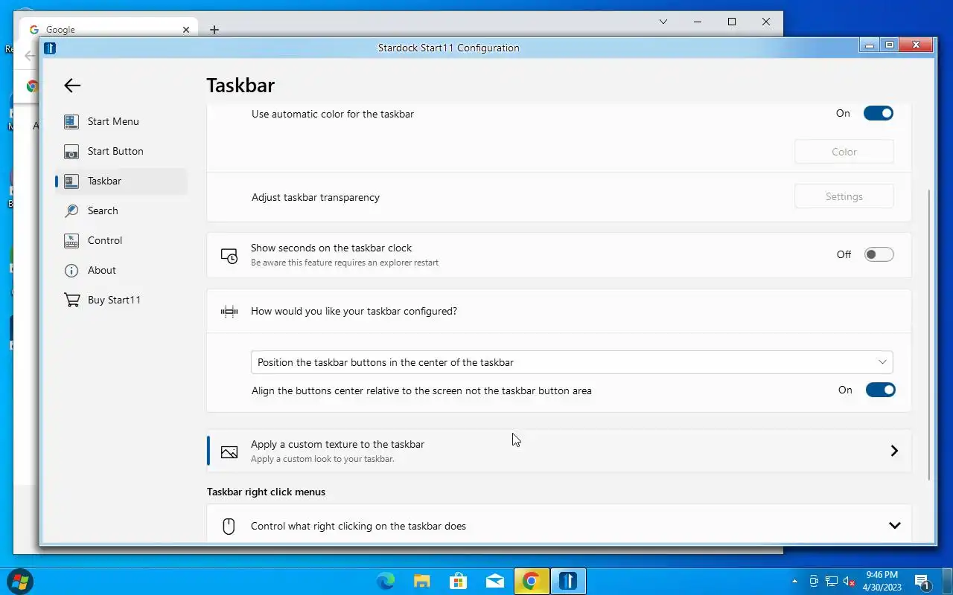Viewport: 953px width, 595px height.
Task: Enable Show seconds on the taskbar clock
Action: coord(879,254)
